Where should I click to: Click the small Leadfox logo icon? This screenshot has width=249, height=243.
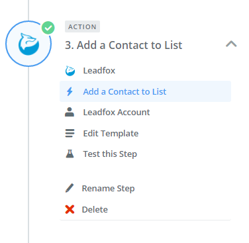click(x=70, y=71)
